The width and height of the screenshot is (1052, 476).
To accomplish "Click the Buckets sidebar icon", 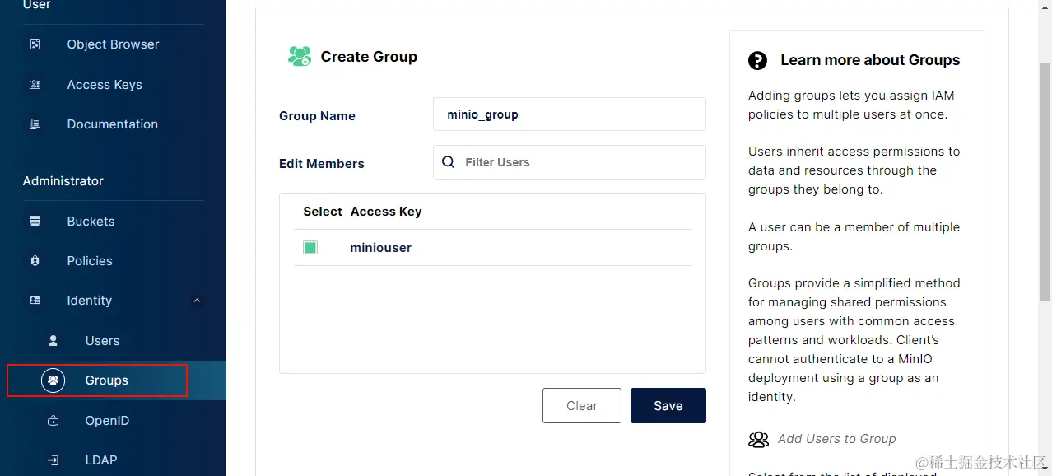I will pyautogui.click(x=35, y=222).
